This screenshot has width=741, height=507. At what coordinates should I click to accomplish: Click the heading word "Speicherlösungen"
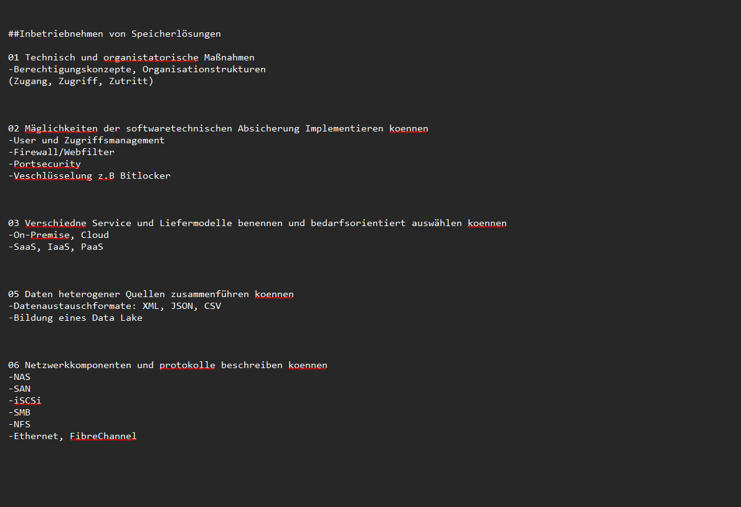[176, 34]
